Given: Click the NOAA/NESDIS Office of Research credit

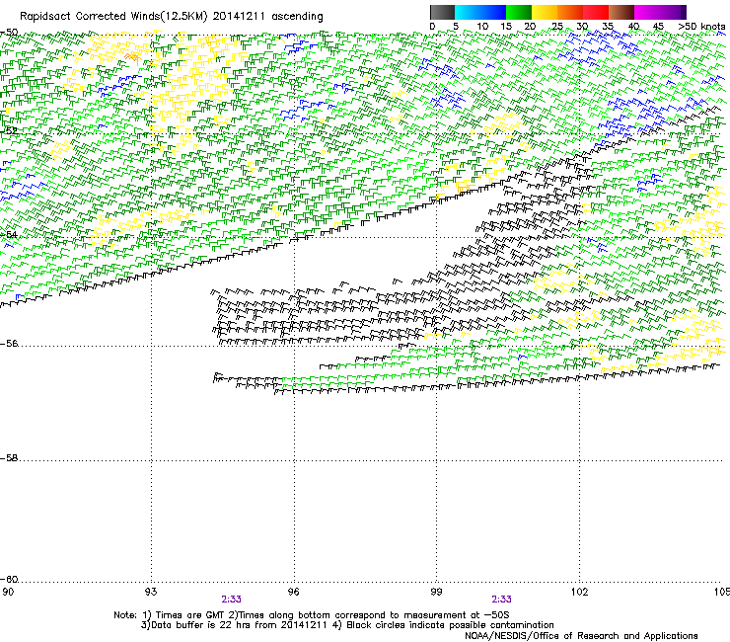Looking at the screenshot, I should click(x=581, y=636).
